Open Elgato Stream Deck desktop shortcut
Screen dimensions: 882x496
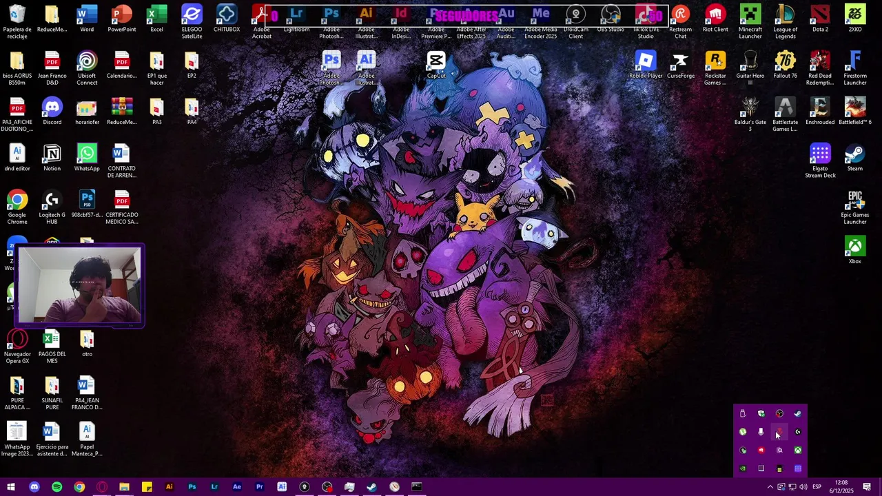(820, 161)
